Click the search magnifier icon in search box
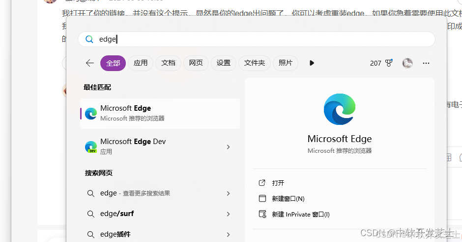This screenshot has height=242, width=462. (x=89, y=39)
